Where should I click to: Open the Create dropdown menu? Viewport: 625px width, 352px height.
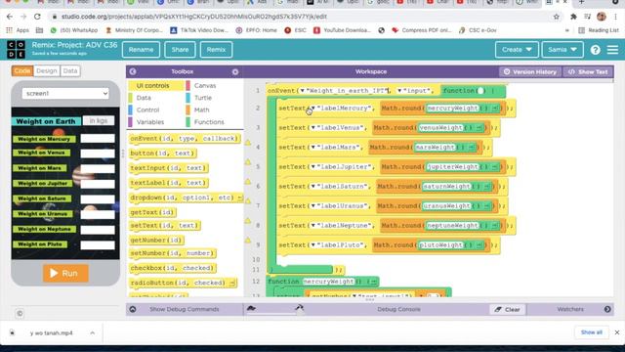pyautogui.click(x=517, y=50)
